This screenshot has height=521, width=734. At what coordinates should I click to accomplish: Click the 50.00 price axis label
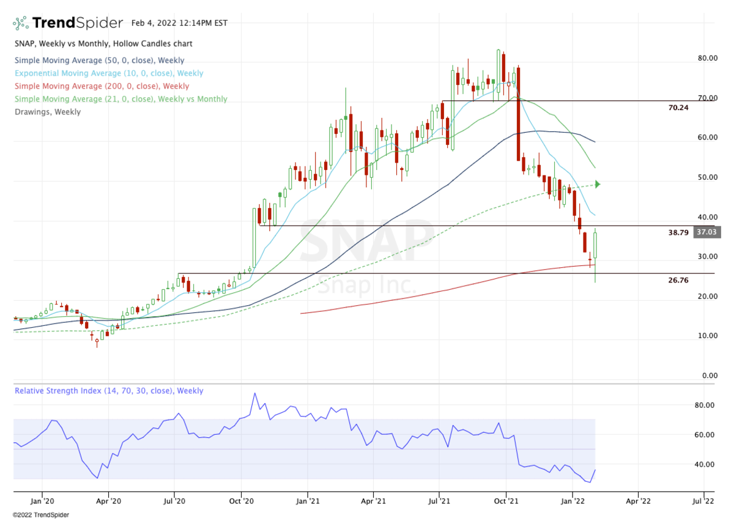(x=708, y=177)
